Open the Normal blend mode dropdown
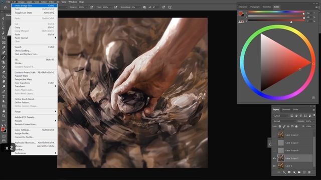Screen dimensions: 321x180 (x=284, y=121)
